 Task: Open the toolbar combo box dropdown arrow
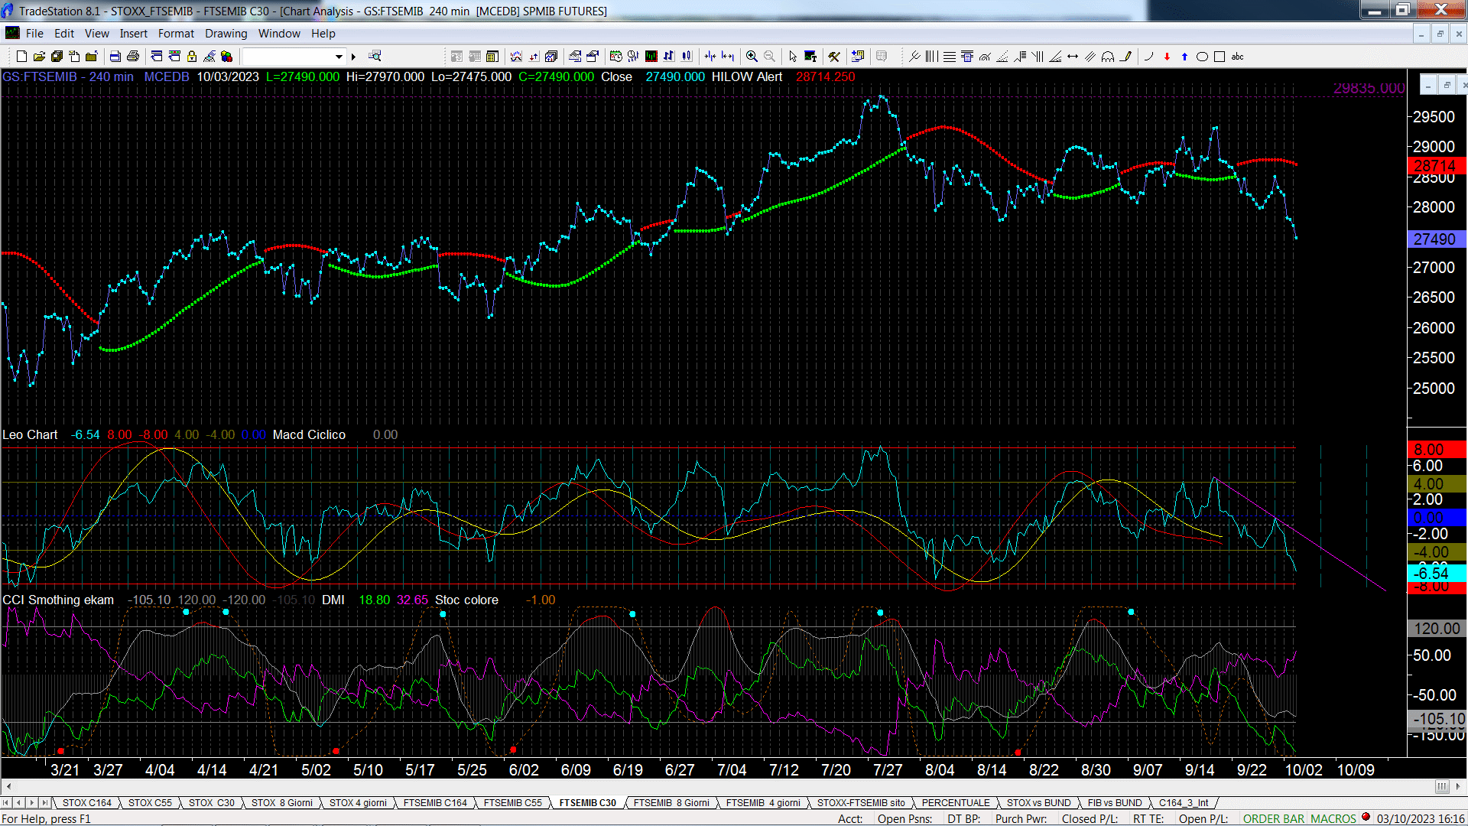tap(339, 57)
